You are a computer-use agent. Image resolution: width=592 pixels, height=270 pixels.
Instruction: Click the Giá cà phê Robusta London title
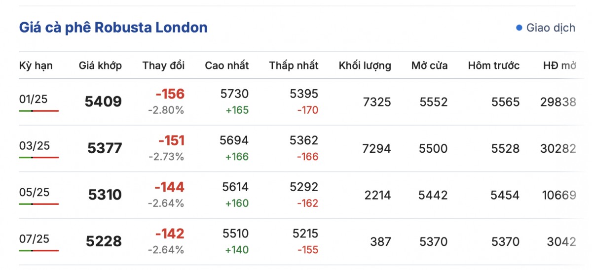pyautogui.click(x=113, y=28)
